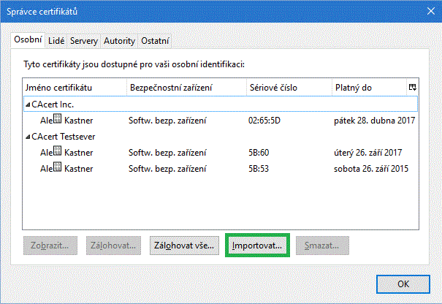Open the Ostatní tab
Viewport: 442px width, 304px height.
tap(156, 40)
